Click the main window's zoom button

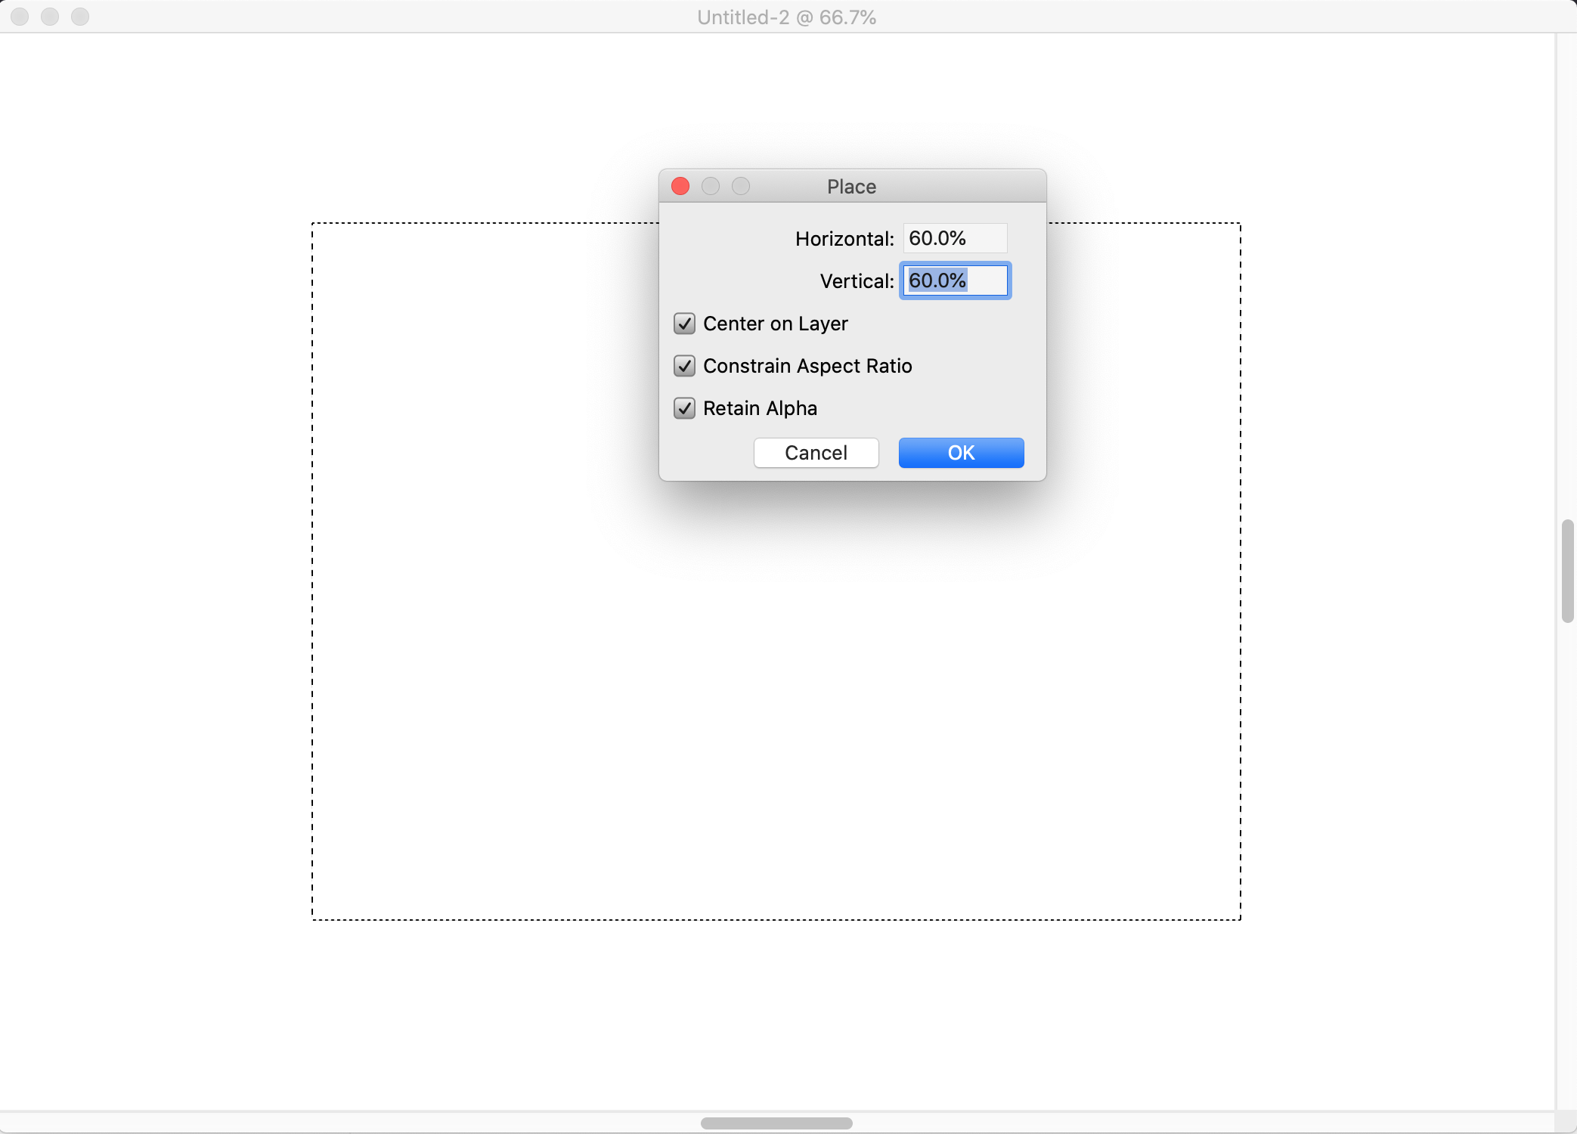[80, 17]
